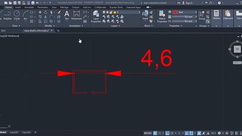Image resolution: width=242 pixels, height=136 pixels.
Task: Activate the Rotate tool
Action: pos(45,12)
